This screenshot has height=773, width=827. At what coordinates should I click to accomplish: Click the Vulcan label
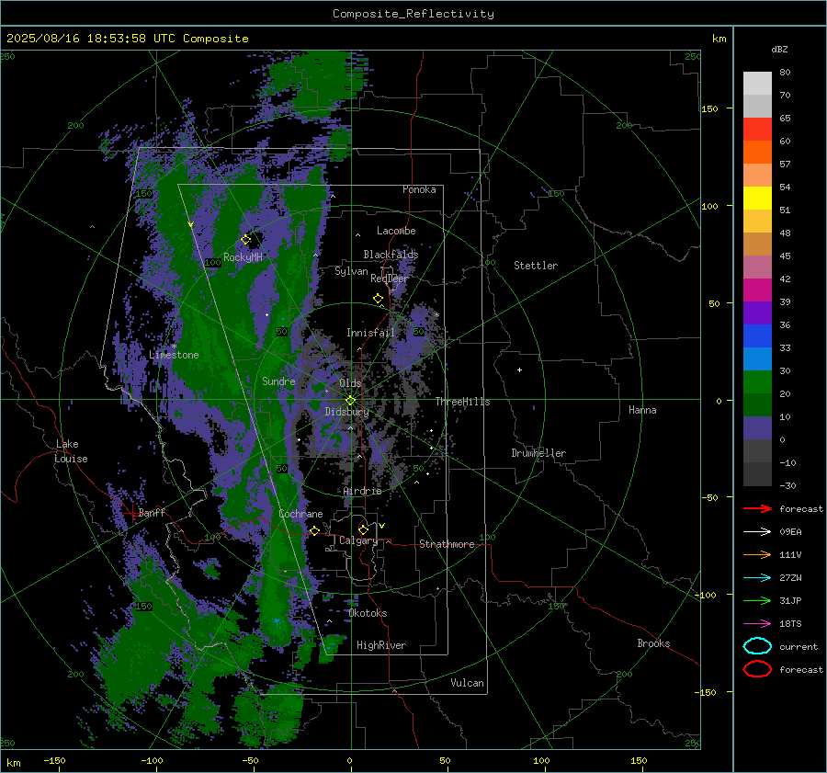pyautogui.click(x=467, y=683)
